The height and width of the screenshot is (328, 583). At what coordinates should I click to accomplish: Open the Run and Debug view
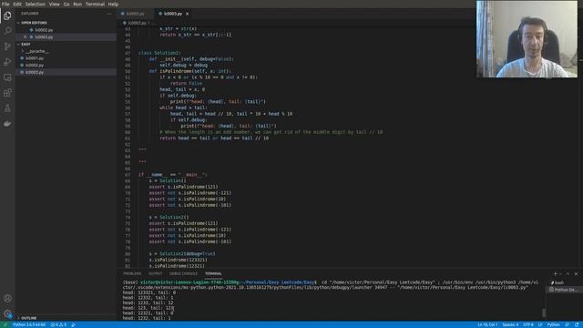(x=7, y=62)
